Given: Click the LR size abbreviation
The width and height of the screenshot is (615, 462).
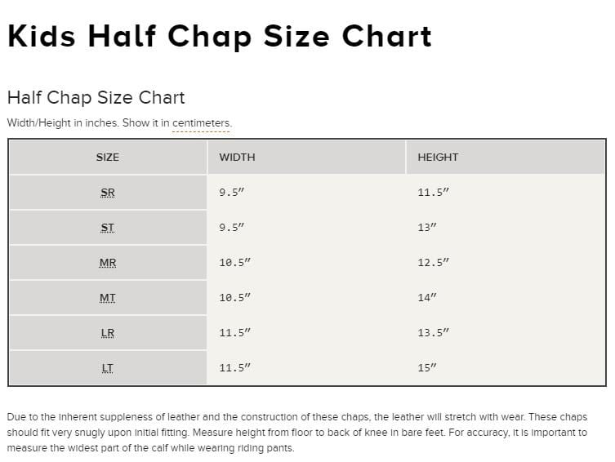Looking at the screenshot, I should pos(108,333).
